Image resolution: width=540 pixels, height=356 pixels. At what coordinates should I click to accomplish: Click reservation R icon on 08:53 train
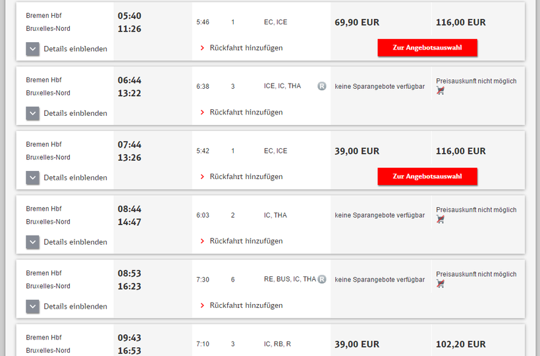(322, 279)
